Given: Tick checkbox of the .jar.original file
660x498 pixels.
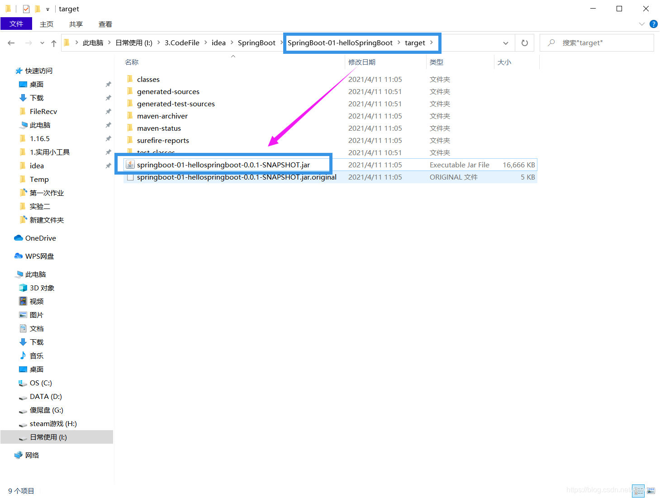Looking at the screenshot, I should pos(130,177).
